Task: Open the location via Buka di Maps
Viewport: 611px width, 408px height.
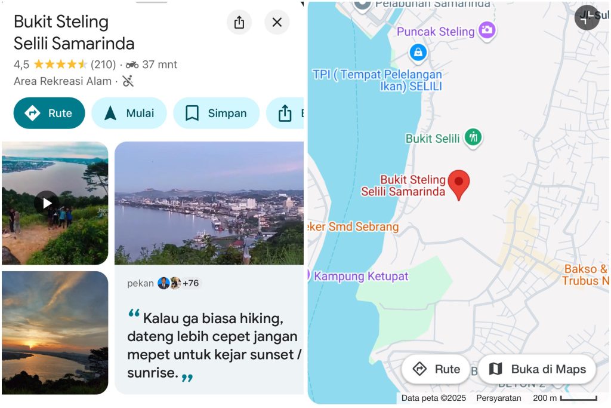Action: (x=538, y=369)
